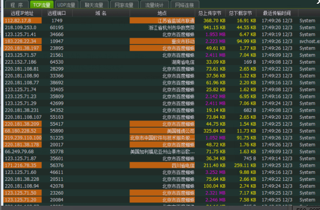The height and width of the screenshot is (210, 320).
Task: Select IP address 123.125.71.57
Action: [x=21, y=55]
